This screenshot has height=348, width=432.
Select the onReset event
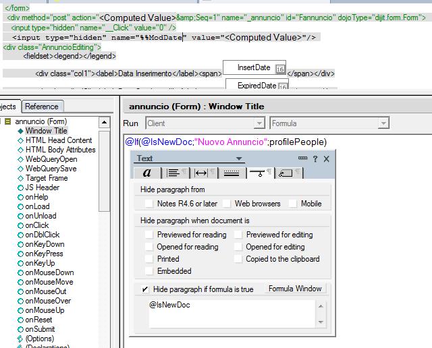(x=38, y=320)
